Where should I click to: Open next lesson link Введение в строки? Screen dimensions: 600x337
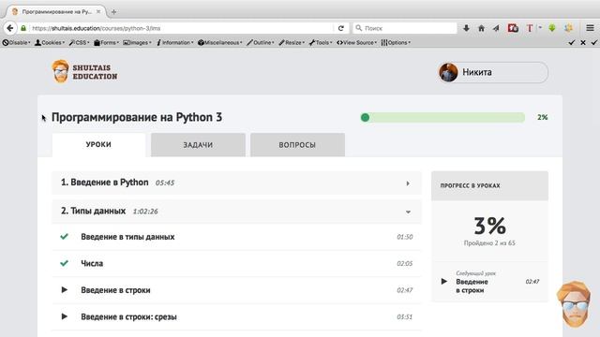click(472, 286)
